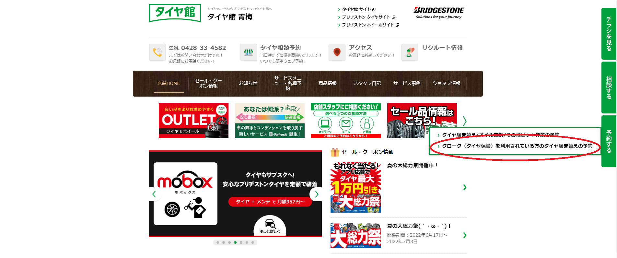Click the shop icon for タイヤ相談予約

point(248,52)
